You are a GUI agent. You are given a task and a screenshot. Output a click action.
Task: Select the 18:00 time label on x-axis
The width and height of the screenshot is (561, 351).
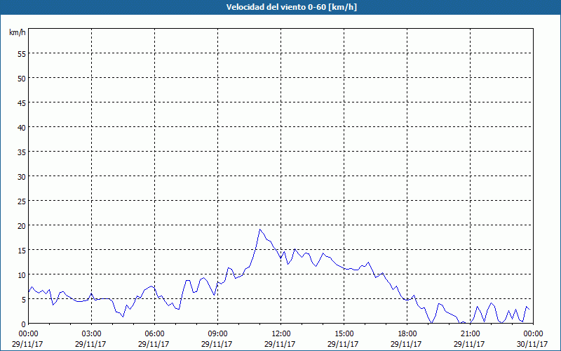coord(407,334)
